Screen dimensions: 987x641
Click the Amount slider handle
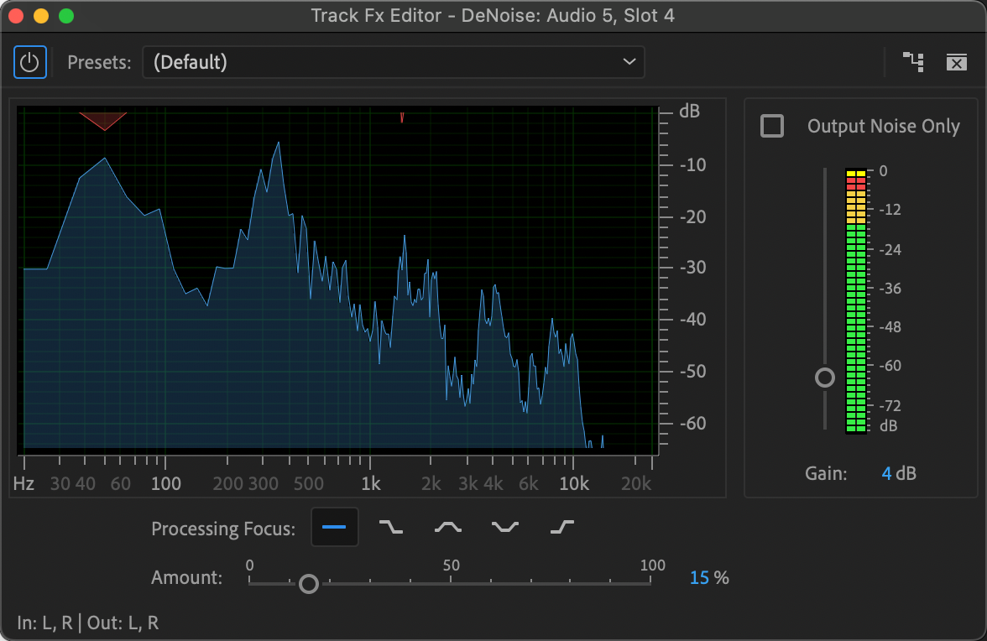pos(309,584)
